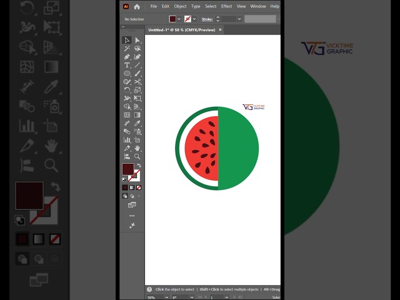The image size is (400, 300).
Task: Enable Draw Behind mode
Action: (132, 196)
